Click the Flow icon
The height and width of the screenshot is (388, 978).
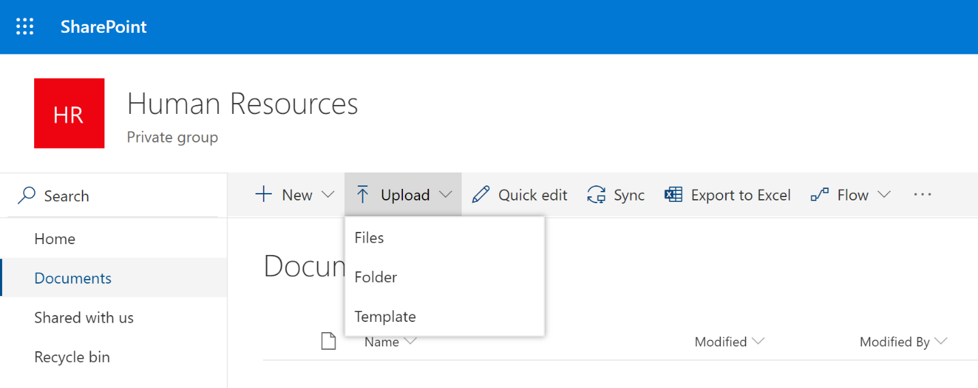coord(819,195)
